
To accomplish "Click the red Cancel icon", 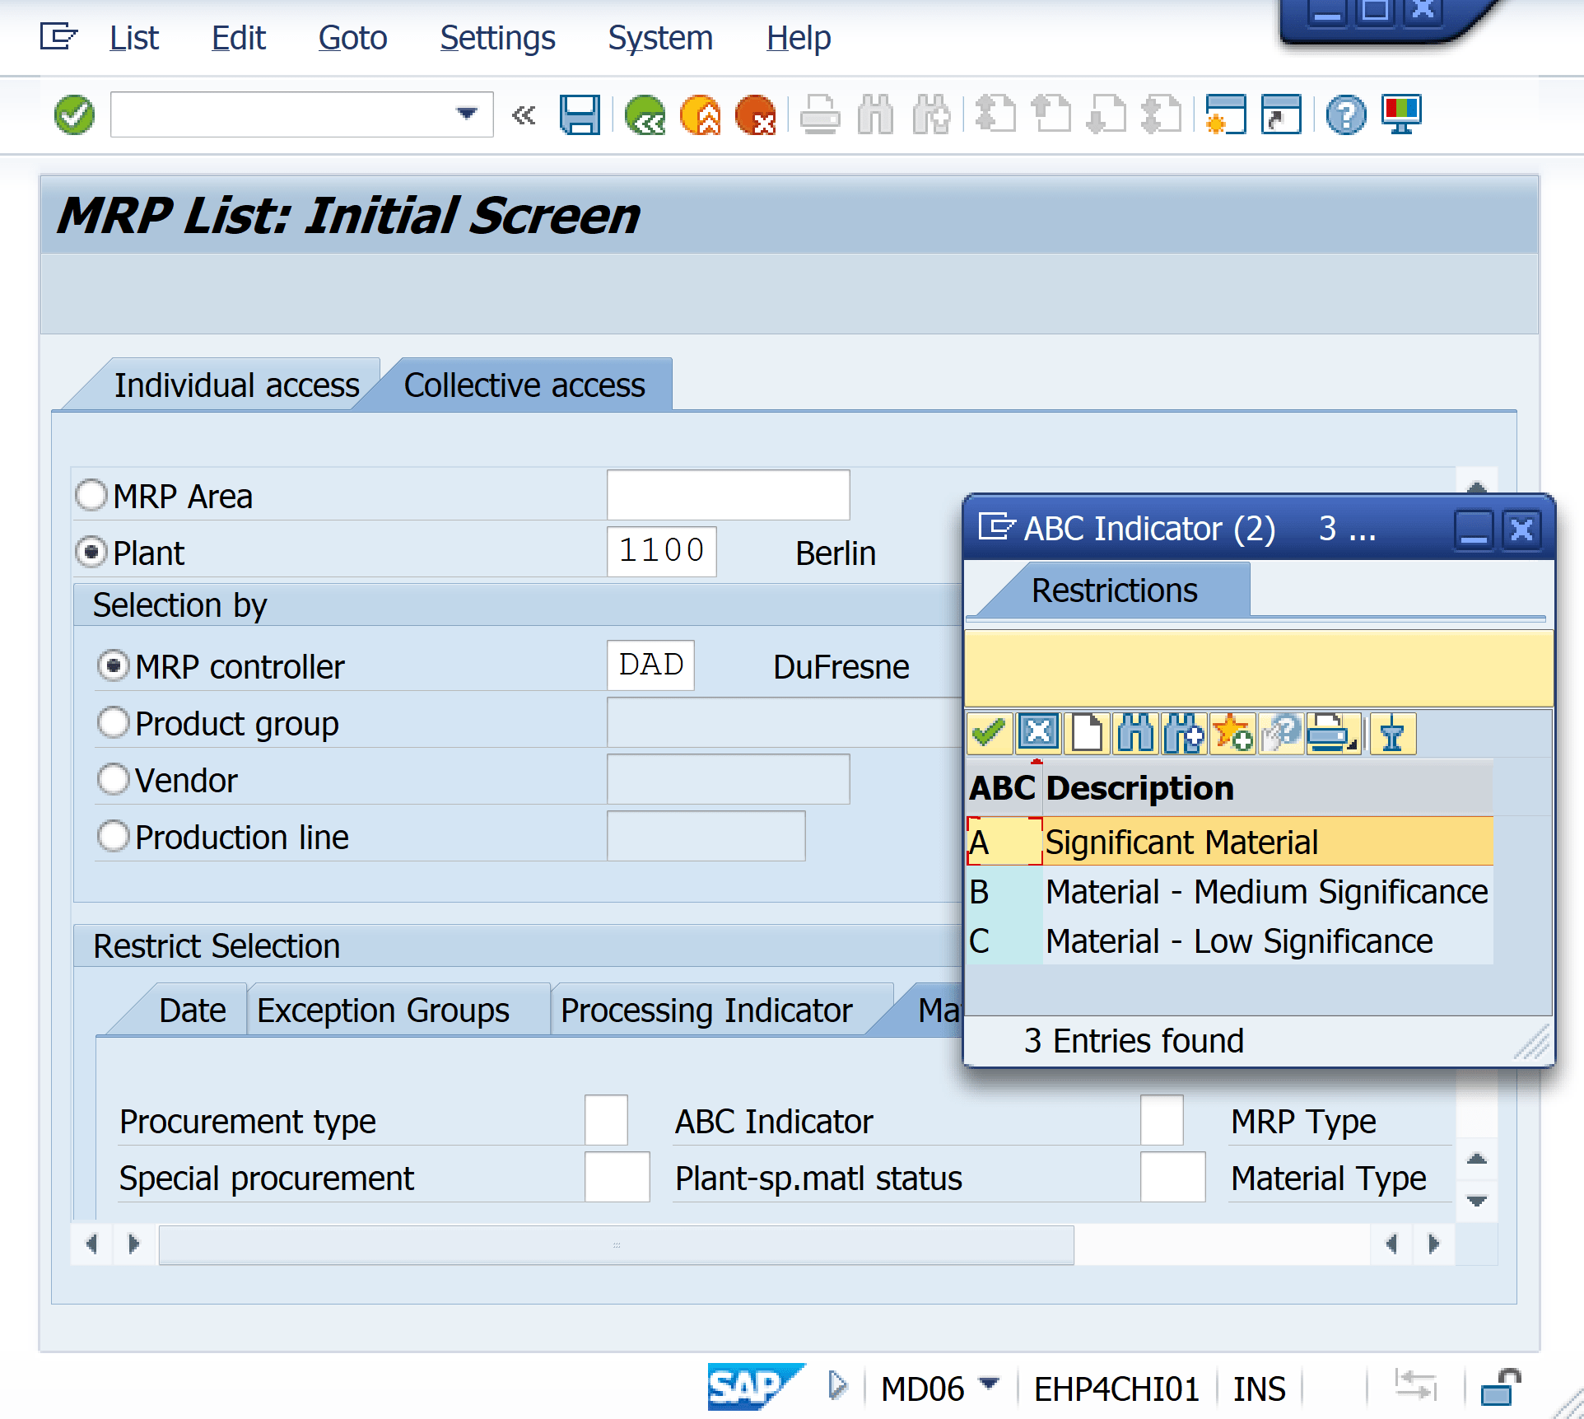I will pyautogui.click(x=755, y=114).
